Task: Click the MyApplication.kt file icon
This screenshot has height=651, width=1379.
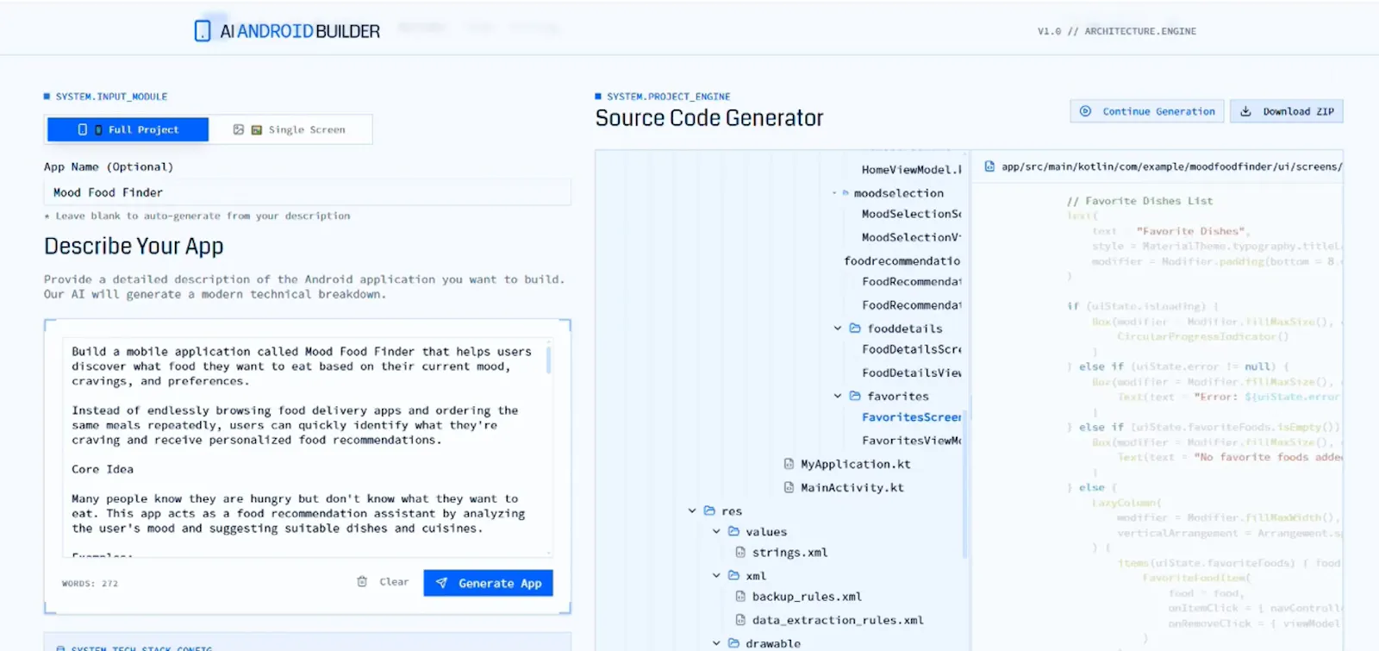Action: click(789, 464)
